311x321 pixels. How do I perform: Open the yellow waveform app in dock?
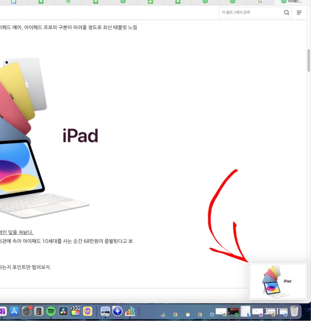[x=88, y=311]
